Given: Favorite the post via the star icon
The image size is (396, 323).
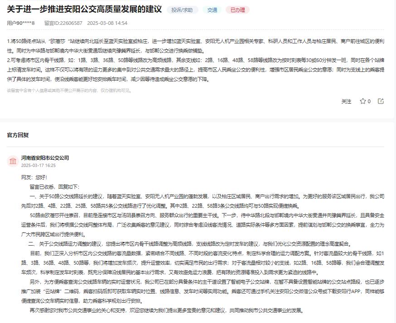Looking at the screenshot, I should (364, 102).
